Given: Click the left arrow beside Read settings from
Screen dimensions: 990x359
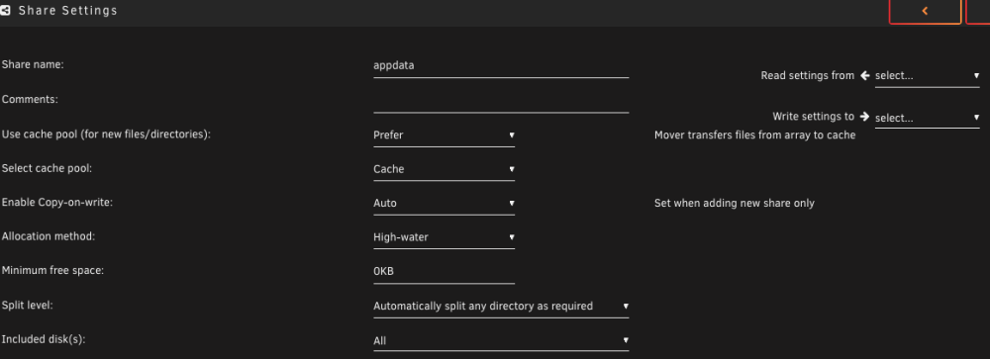Looking at the screenshot, I should coord(865,76).
